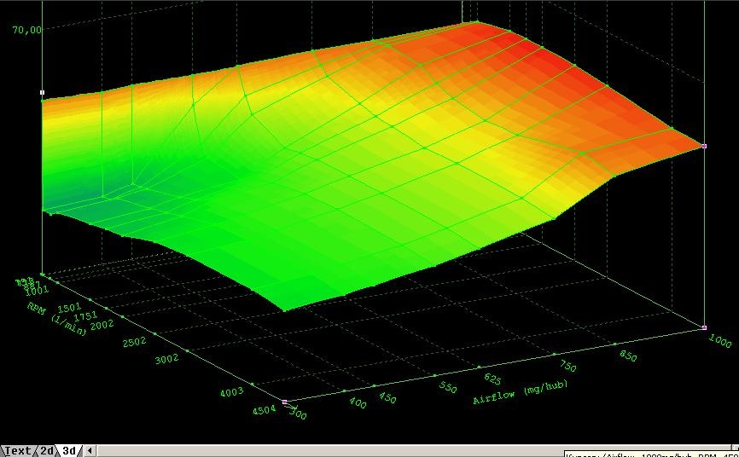Viewport: 739px width, 457px height.
Task: Click the magenta handle at the surface's right corner
Action: pyautogui.click(x=704, y=147)
